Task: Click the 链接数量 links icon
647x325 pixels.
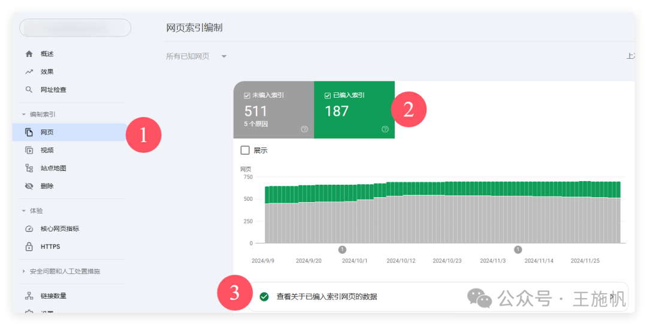Action: [29, 296]
